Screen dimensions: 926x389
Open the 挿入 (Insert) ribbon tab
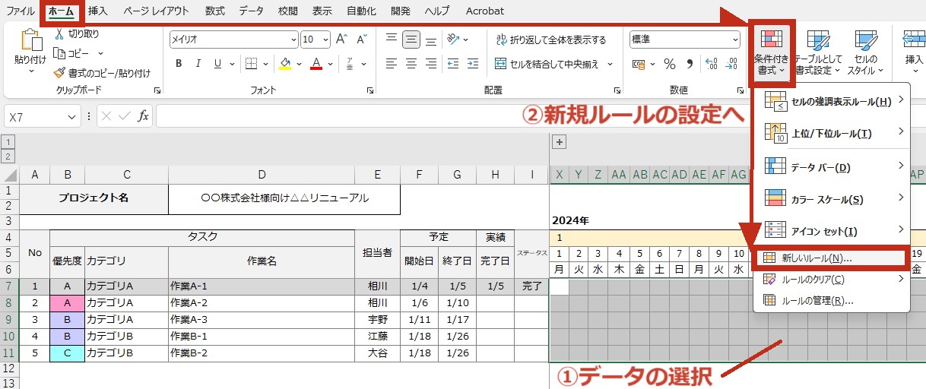(x=98, y=11)
